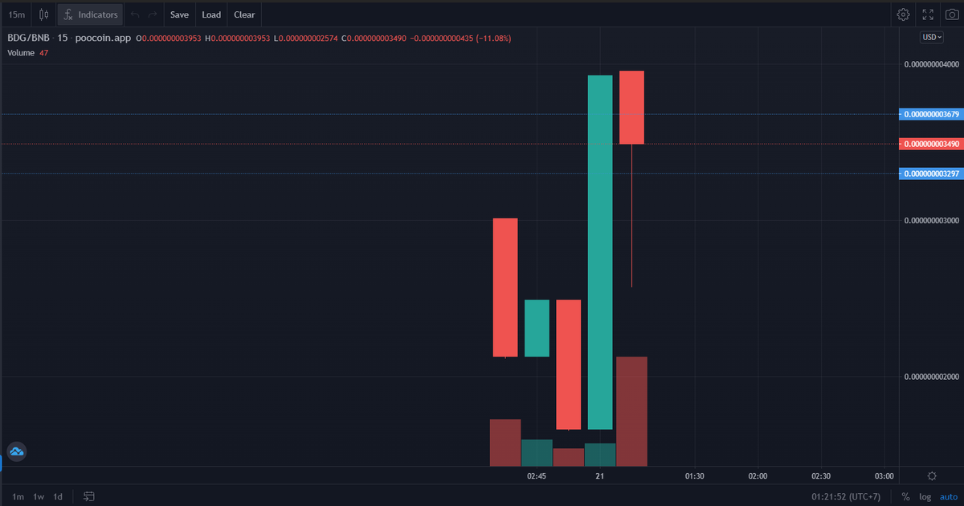This screenshot has width=964, height=506.
Task: Select the tall green candlestick
Action: tap(600, 252)
